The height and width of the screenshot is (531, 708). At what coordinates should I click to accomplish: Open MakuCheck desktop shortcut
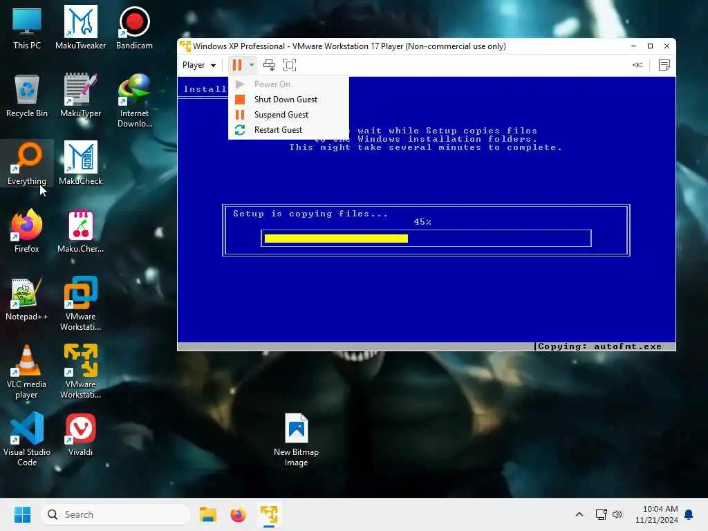click(x=80, y=163)
